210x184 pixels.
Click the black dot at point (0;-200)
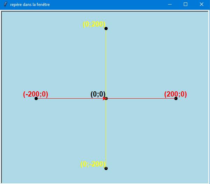[106, 168]
